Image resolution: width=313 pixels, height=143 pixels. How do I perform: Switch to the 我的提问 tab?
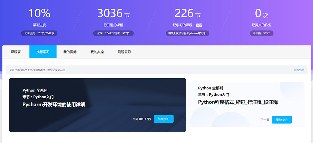[x=70, y=52]
